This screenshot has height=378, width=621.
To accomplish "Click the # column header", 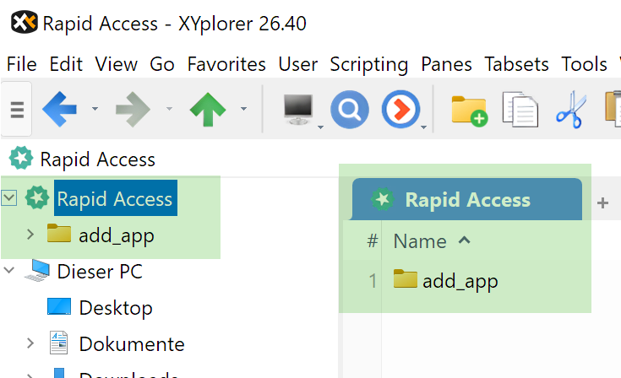I will click(x=373, y=240).
